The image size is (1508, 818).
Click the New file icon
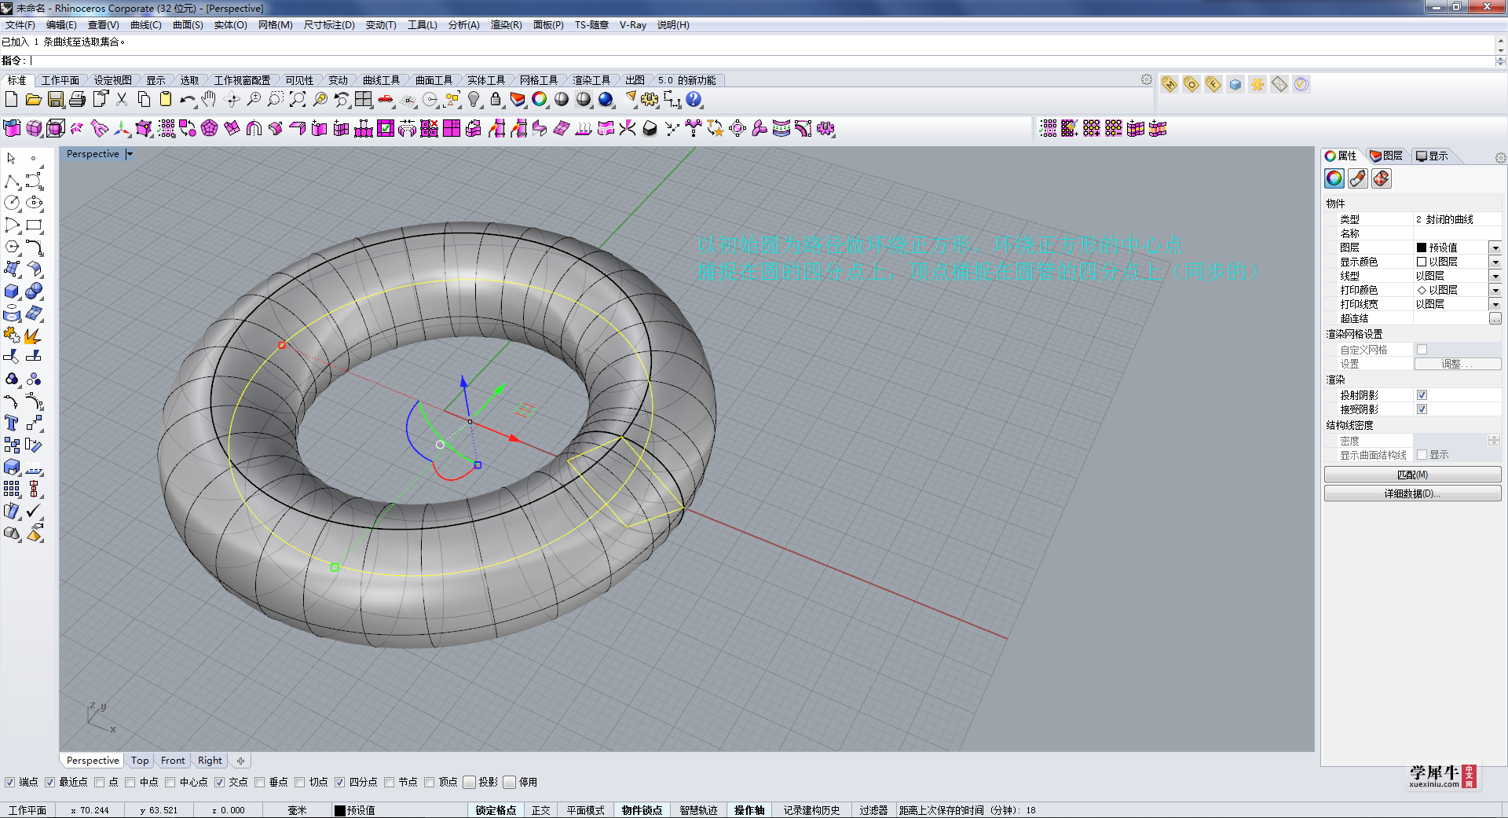click(x=11, y=100)
